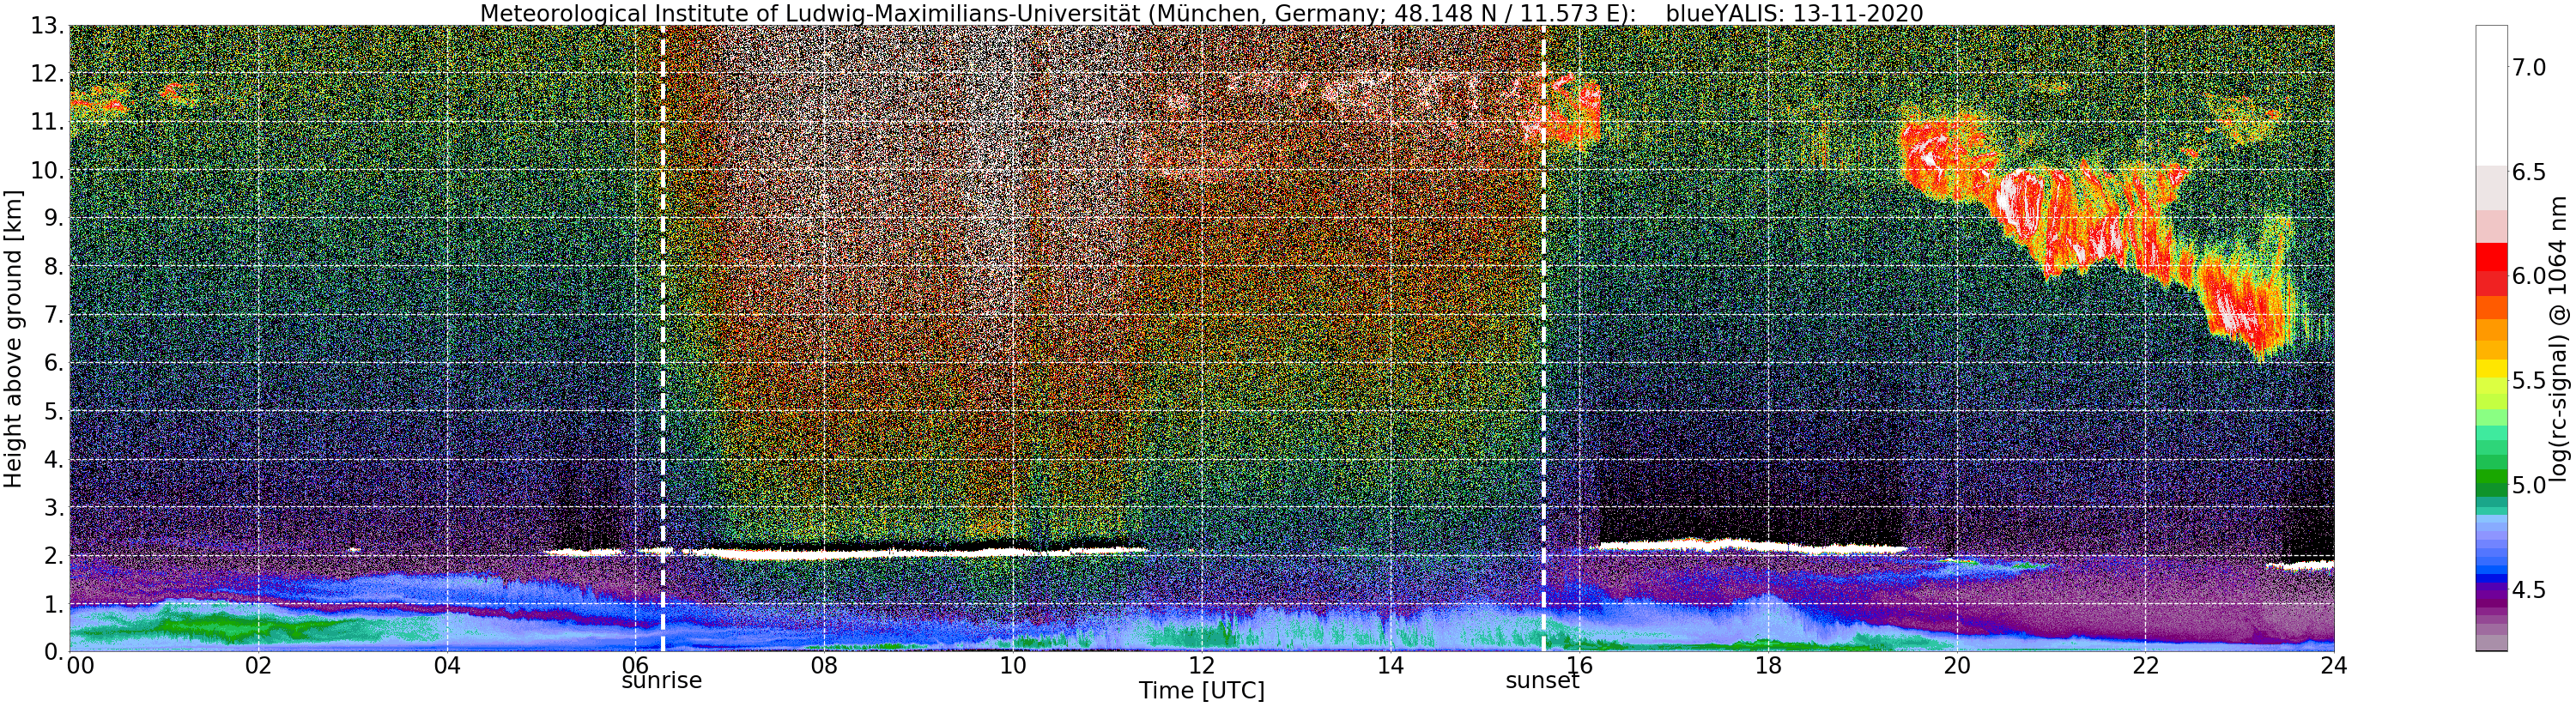Click the x-axis tick label '20'
This screenshot has height=707, width=2576.
point(1957,666)
